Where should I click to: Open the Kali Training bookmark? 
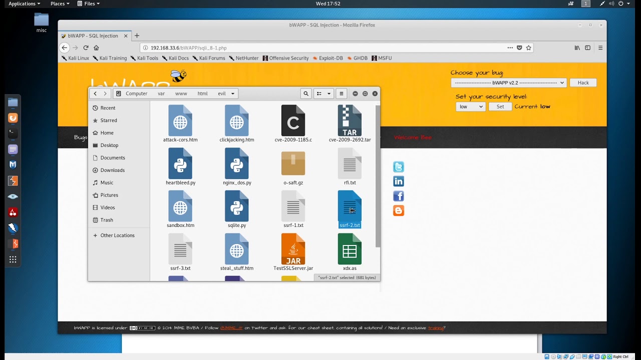110,58
